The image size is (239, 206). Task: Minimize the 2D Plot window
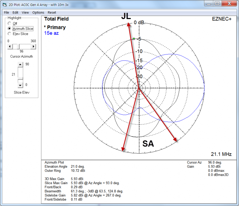pos(208,4)
